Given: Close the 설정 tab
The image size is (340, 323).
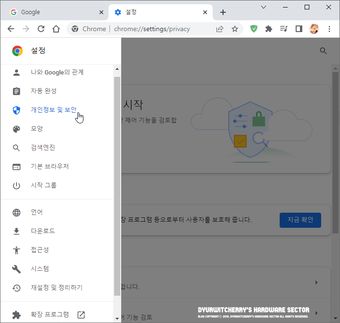Looking at the screenshot, I should coord(205,12).
